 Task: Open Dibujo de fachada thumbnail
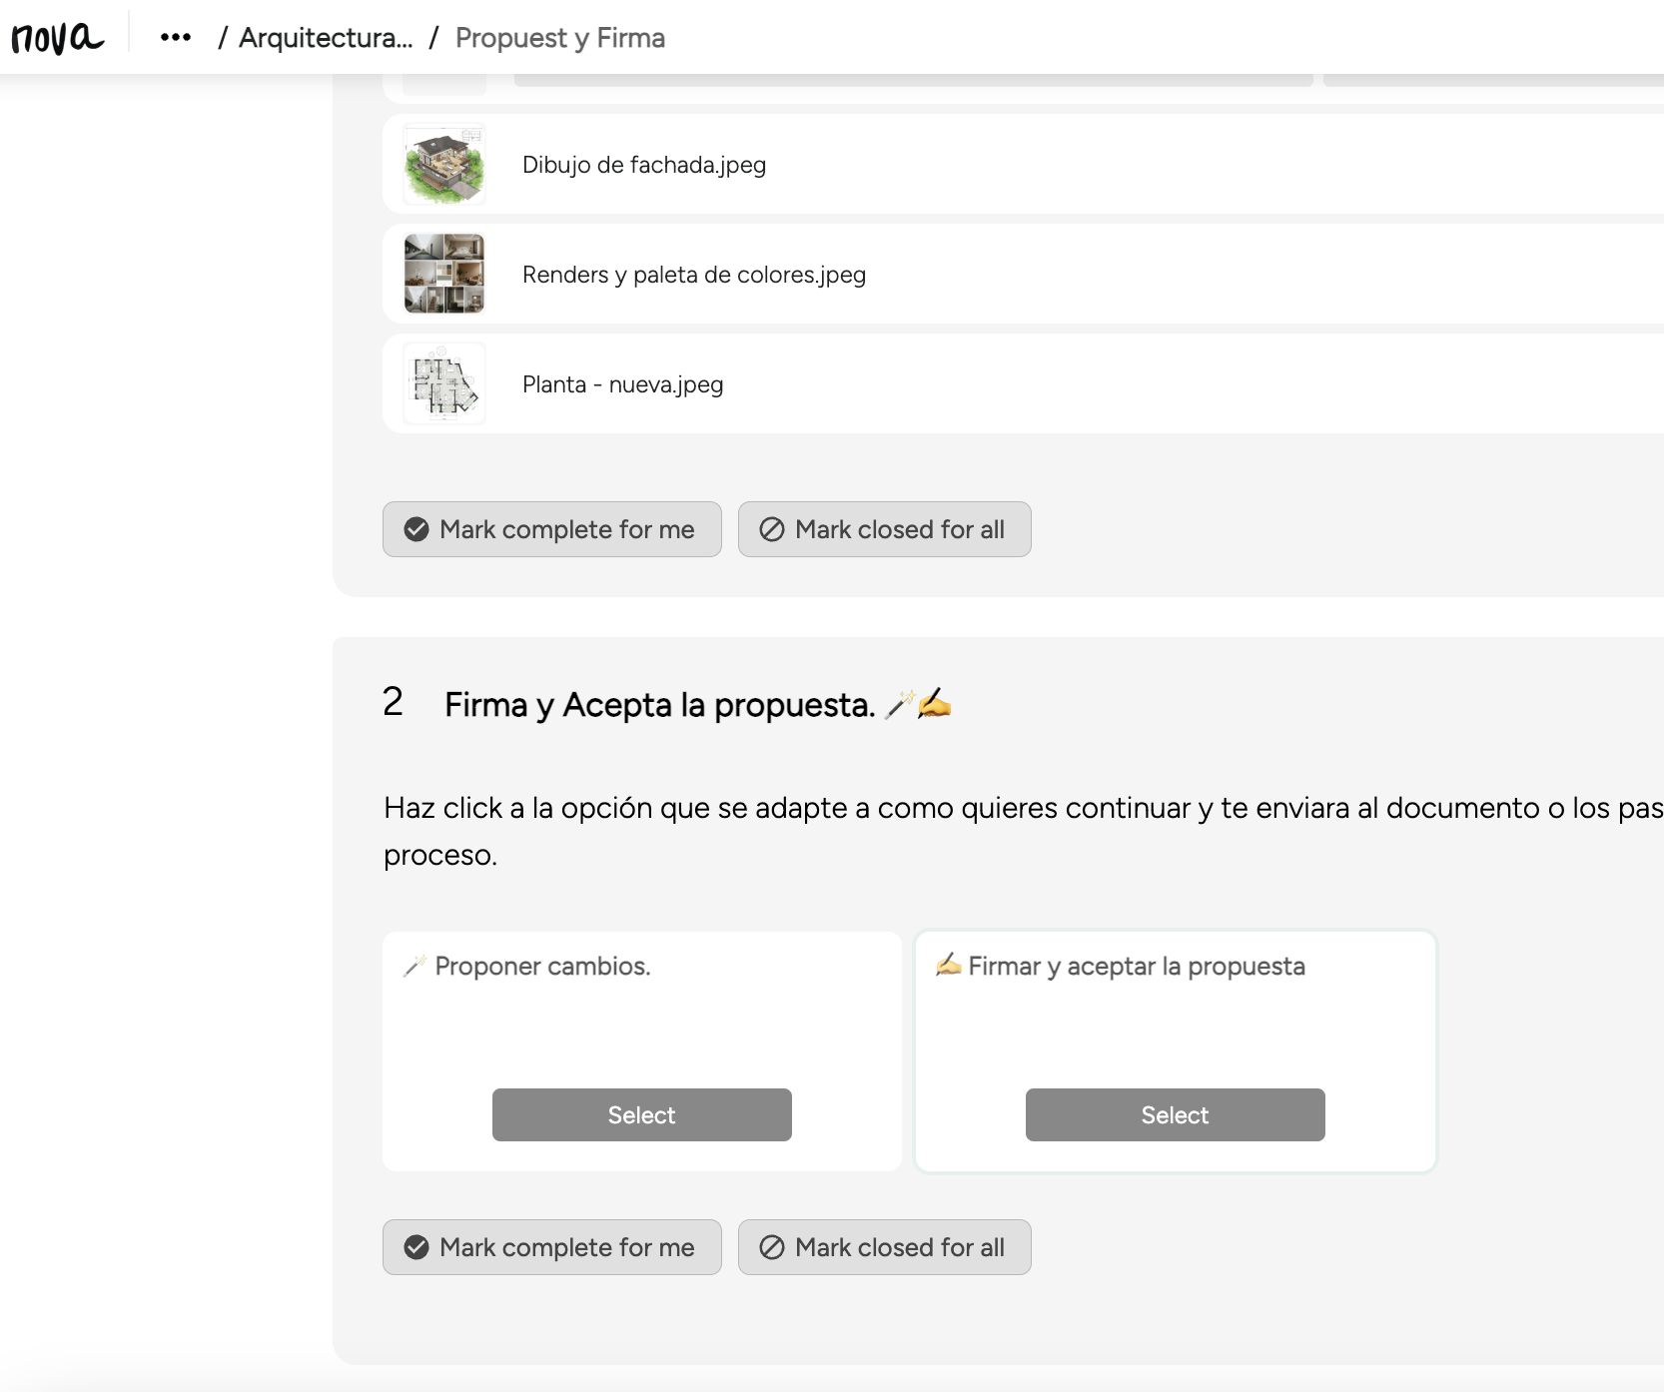pos(444,165)
